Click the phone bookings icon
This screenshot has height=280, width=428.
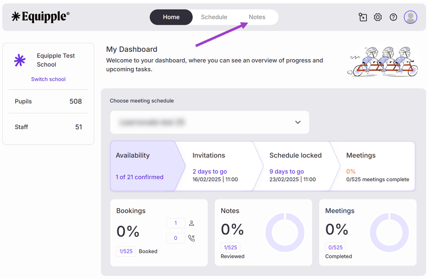click(x=192, y=238)
